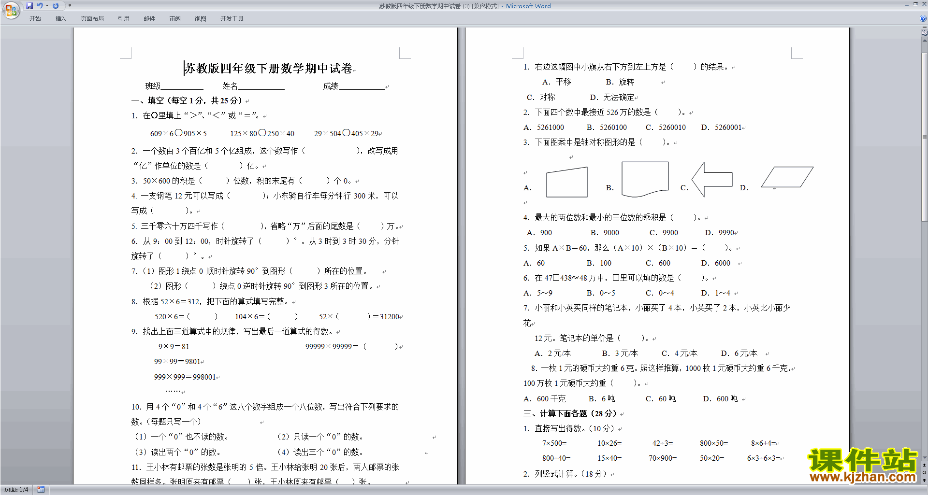Click the Redo icon in Quick Access

56,6
